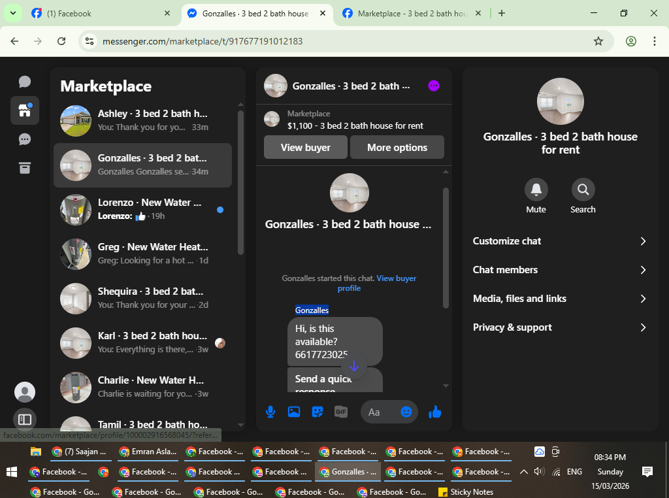669x498 pixels.
Task: Search in conversation magnifier icon
Action: point(583,190)
